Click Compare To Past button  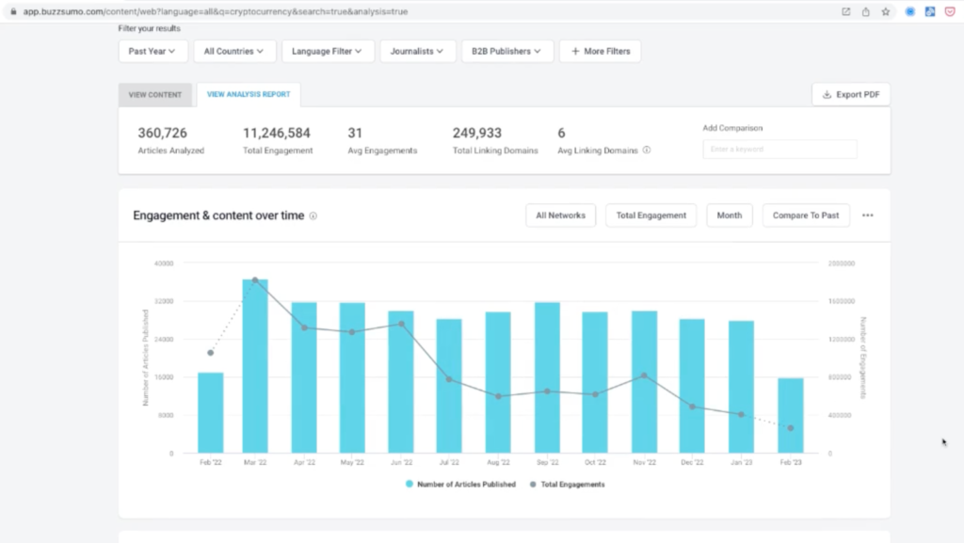806,216
